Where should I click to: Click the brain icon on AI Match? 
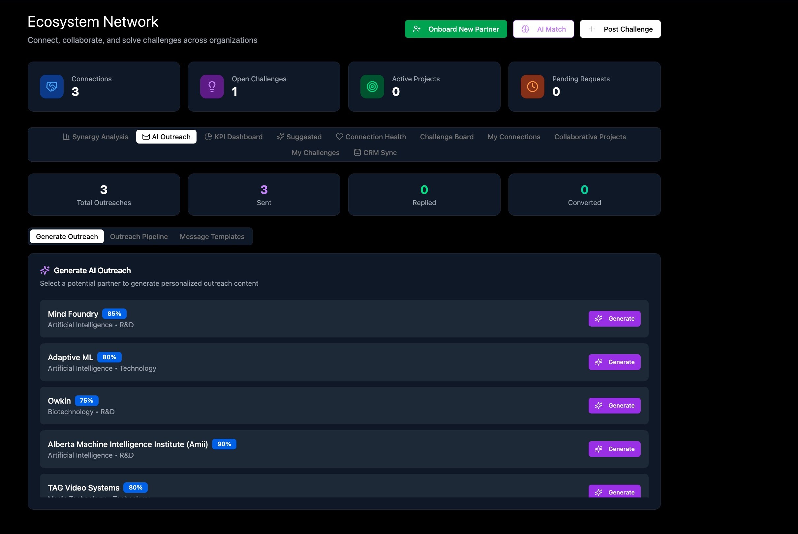click(525, 29)
